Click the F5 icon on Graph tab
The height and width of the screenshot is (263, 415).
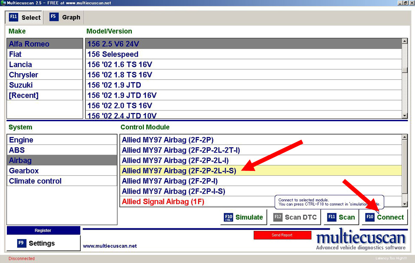(x=54, y=17)
